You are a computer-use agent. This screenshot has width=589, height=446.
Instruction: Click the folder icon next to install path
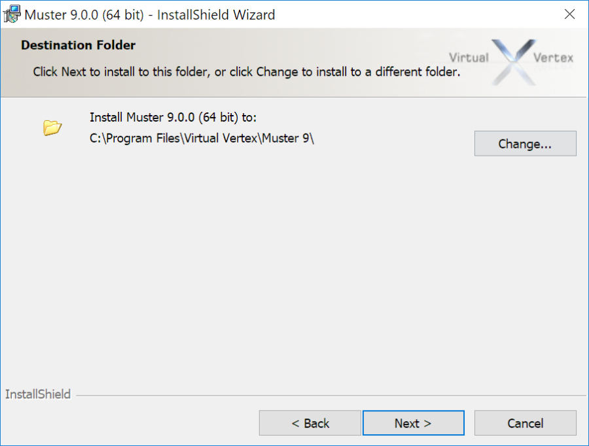tap(52, 128)
